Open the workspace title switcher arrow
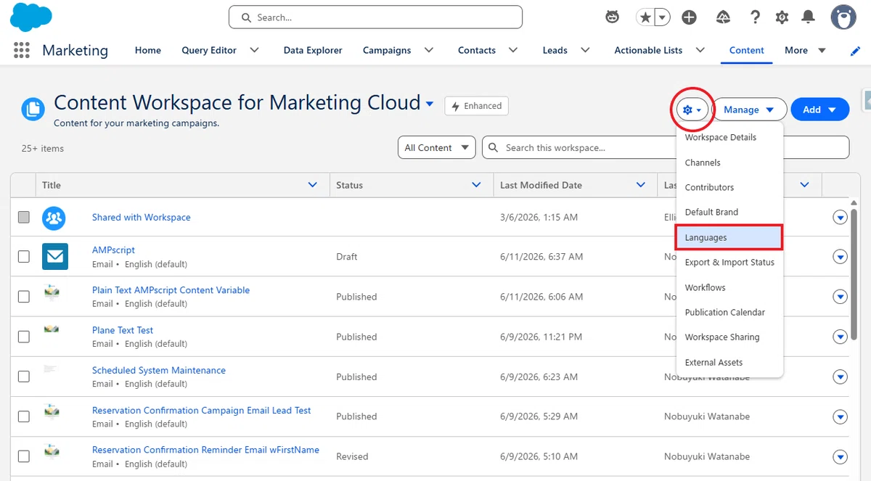Viewport: 871px width, 481px height. coord(430,104)
